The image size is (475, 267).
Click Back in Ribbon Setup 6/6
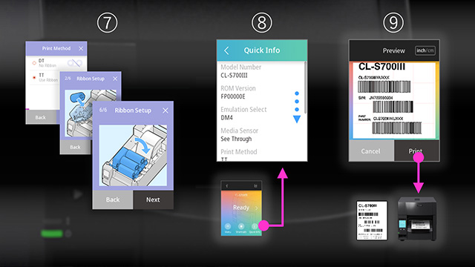point(113,200)
